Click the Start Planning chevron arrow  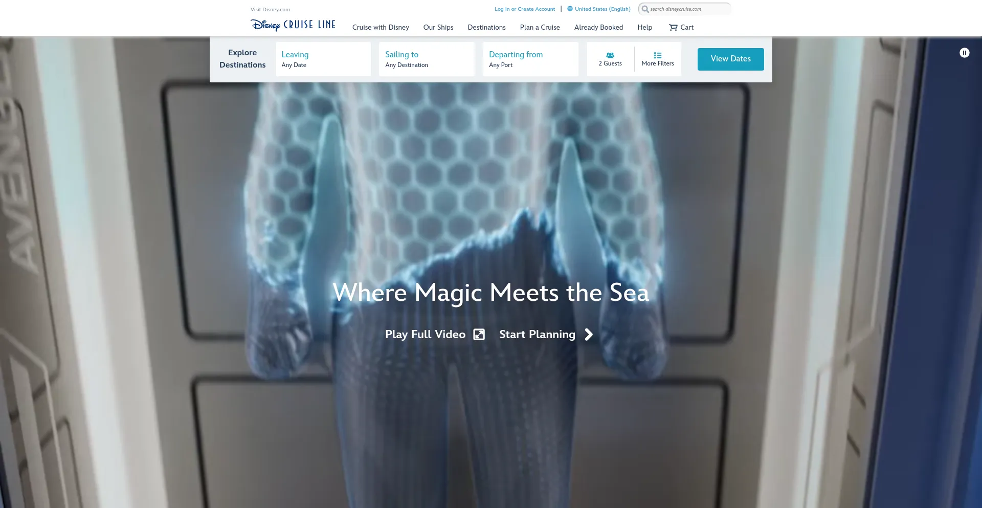[589, 335]
